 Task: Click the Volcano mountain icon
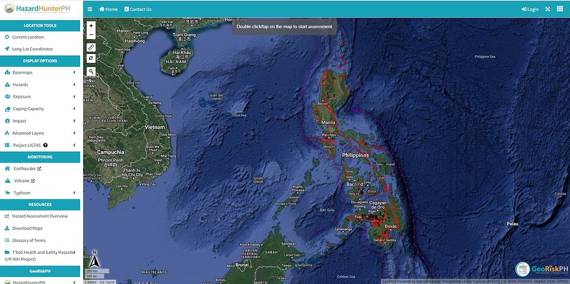7,181
